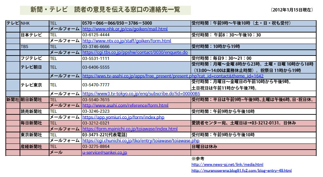Select 日本テレビ hours 午前8：30～午後10：30 cell

tap(254, 35)
